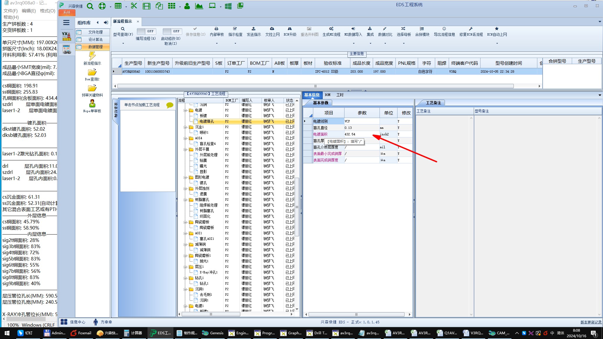Open dropdown arrow under 选择母板
Viewport: 603px width, 339px height.
404,44
